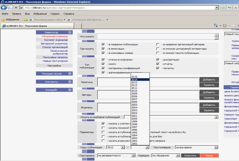Click Удалить button for Журналы

209,110
